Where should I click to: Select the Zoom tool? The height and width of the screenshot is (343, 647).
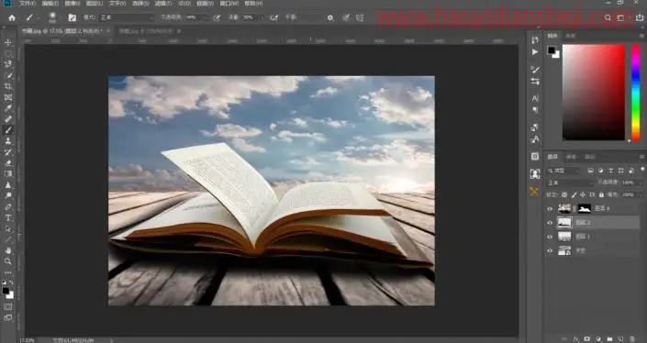8,261
